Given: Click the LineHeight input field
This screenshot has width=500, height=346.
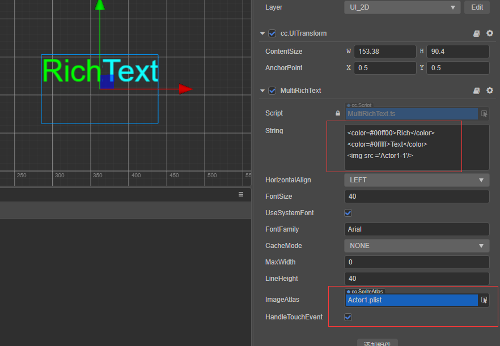Looking at the screenshot, I should (x=417, y=279).
